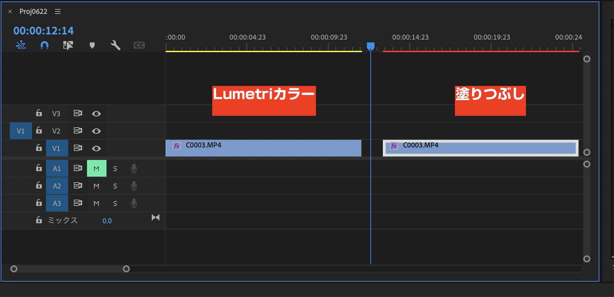Click the blue playhead marker on ruler

click(371, 46)
